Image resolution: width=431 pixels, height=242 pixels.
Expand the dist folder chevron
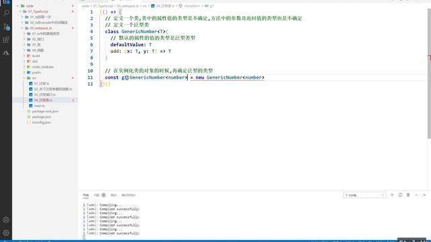tap(24, 61)
